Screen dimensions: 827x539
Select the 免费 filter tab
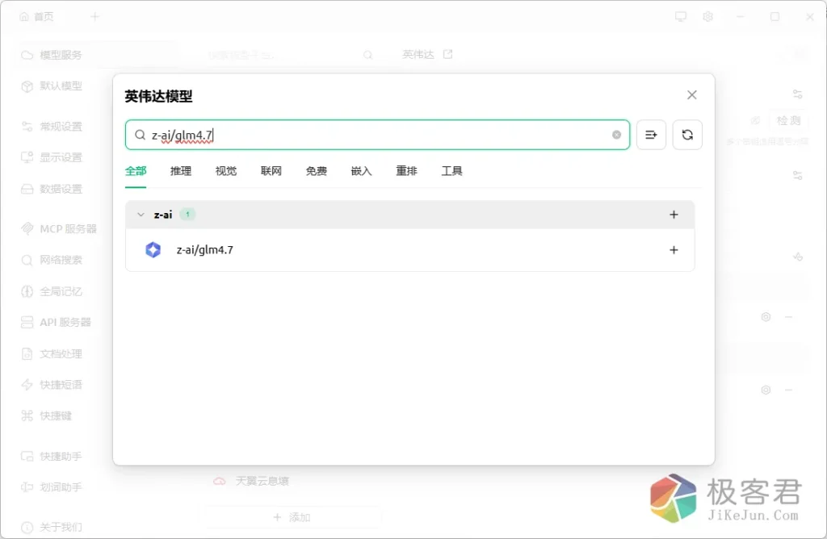point(317,171)
